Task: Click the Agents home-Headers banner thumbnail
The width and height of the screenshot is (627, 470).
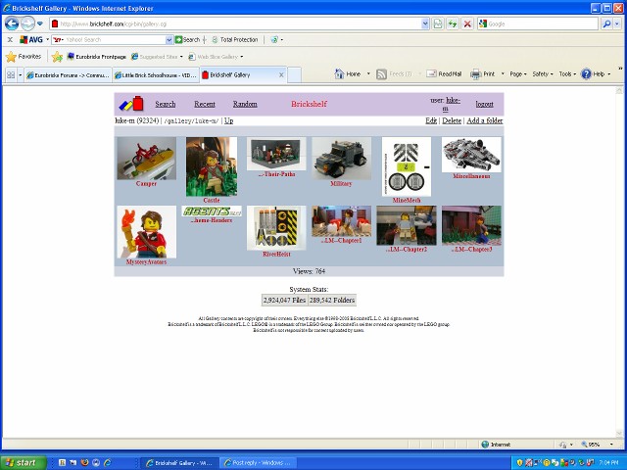Action: click(212, 211)
